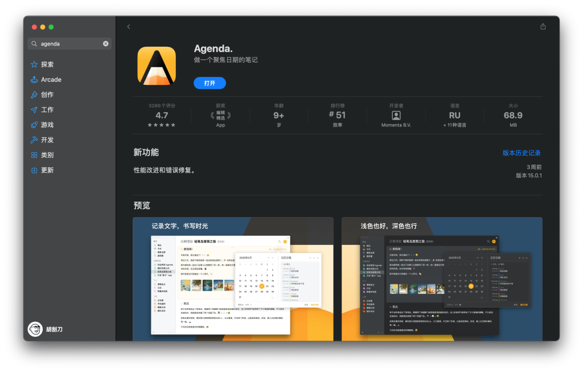583x372 pixels.
Task: Click the 效率 category label under ranking
Action: [x=337, y=125]
